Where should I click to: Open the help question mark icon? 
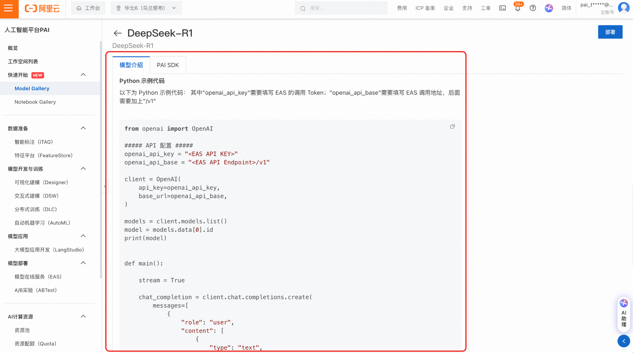coord(533,8)
